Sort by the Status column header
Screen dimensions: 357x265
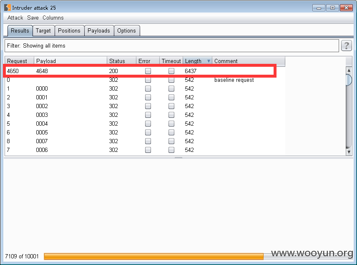(x=122, y=61)
